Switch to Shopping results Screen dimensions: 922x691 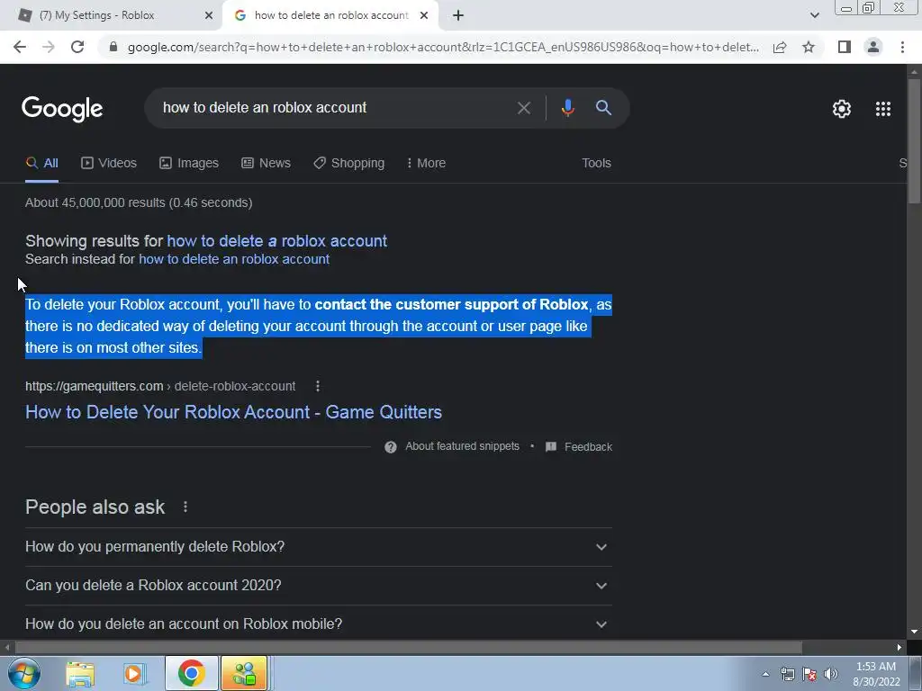348,163
